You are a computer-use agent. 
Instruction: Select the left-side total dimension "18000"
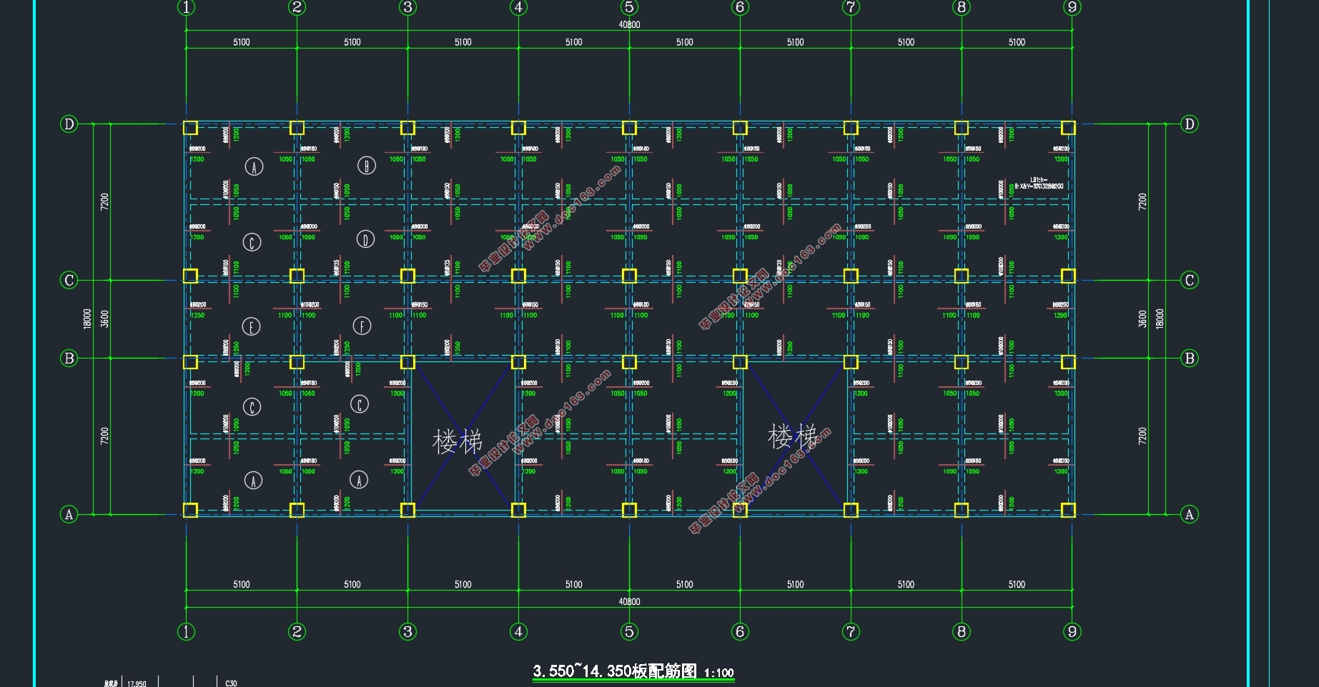[87, 319]
